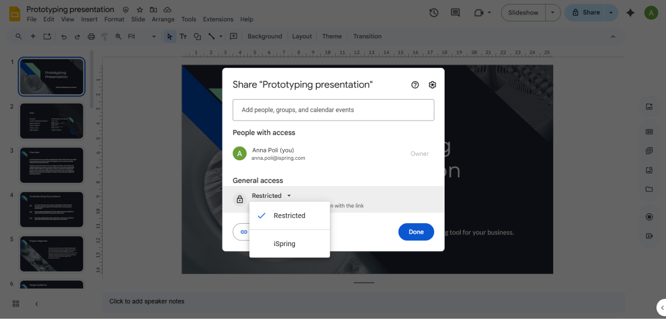The image size is (666, 319).
Task: Open the Share dialog help icon
Action: [415, 85]
